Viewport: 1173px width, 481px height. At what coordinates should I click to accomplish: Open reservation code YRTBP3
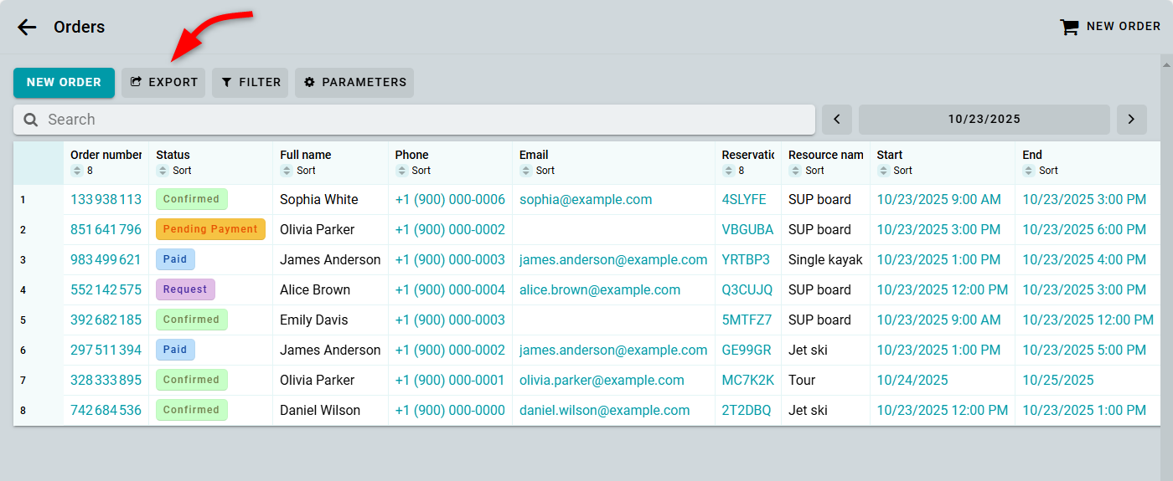[x=745, y=260]
